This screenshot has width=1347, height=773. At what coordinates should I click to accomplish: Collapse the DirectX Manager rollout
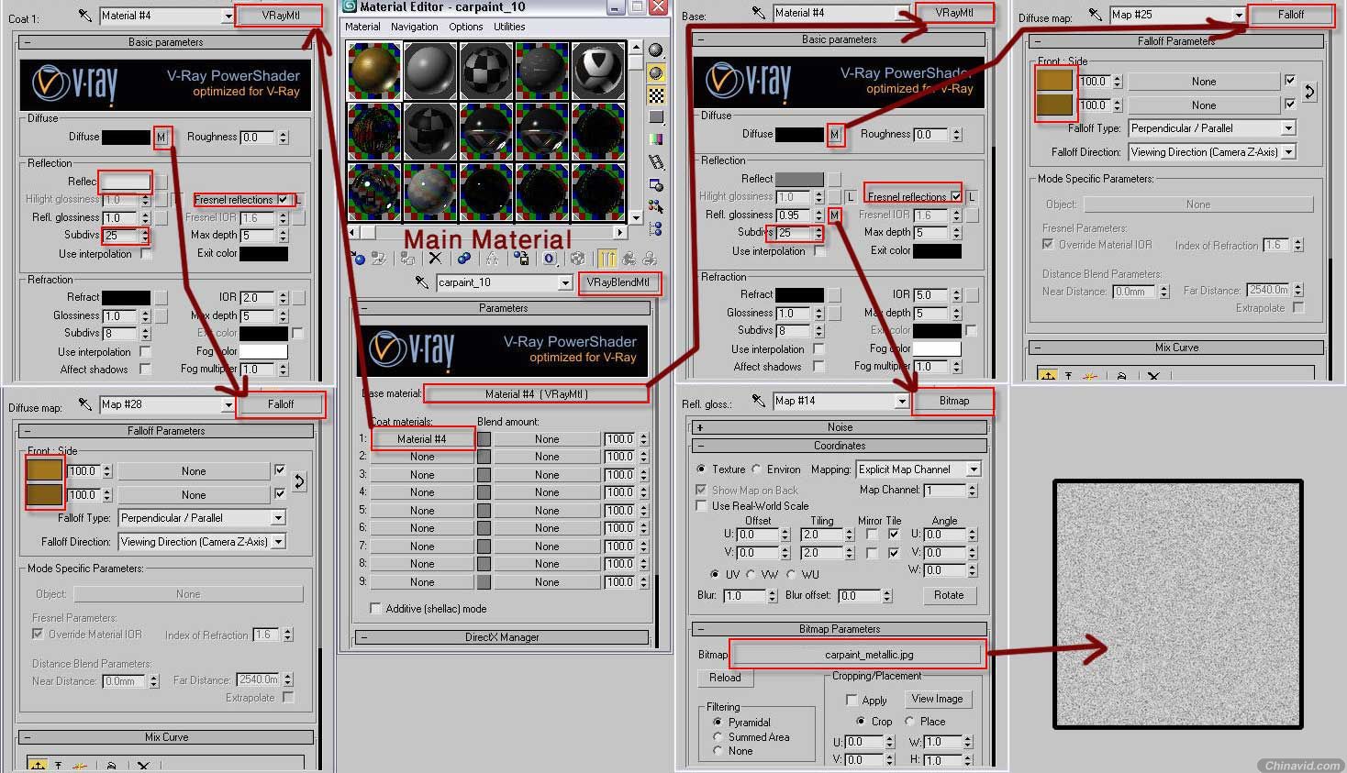pyautogui.click(x=502, y=637)
